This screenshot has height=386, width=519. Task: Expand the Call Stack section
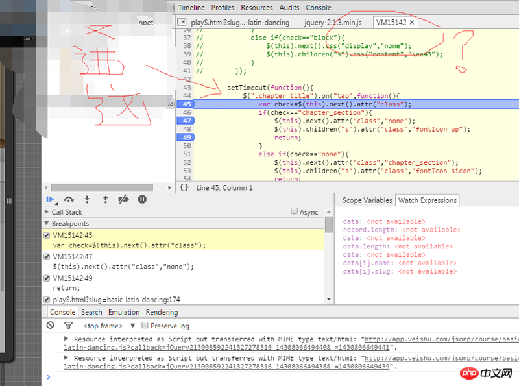click(x=67, y=212)
